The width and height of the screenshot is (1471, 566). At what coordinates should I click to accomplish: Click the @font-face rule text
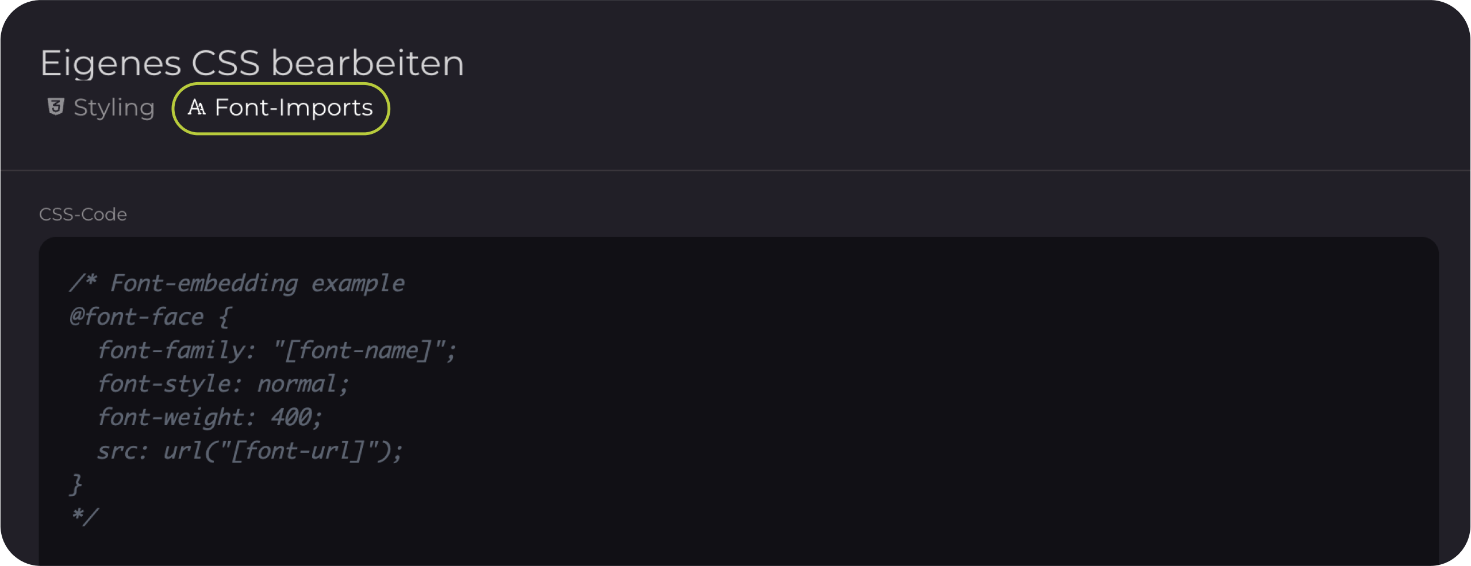click(x=136, y=317)
